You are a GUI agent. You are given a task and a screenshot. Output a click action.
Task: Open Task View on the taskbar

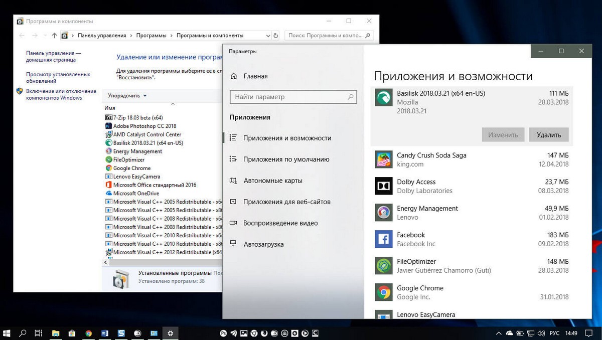click(38, 333)
